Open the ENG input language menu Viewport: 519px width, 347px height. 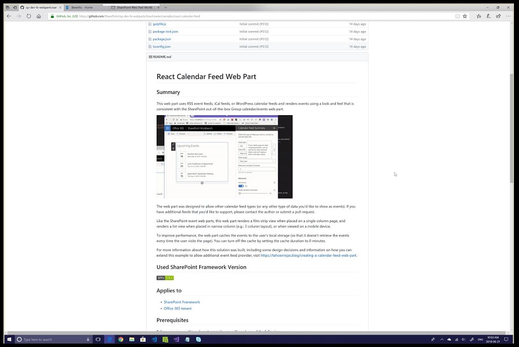480,339
